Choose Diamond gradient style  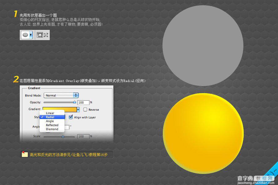coord(52,129)
